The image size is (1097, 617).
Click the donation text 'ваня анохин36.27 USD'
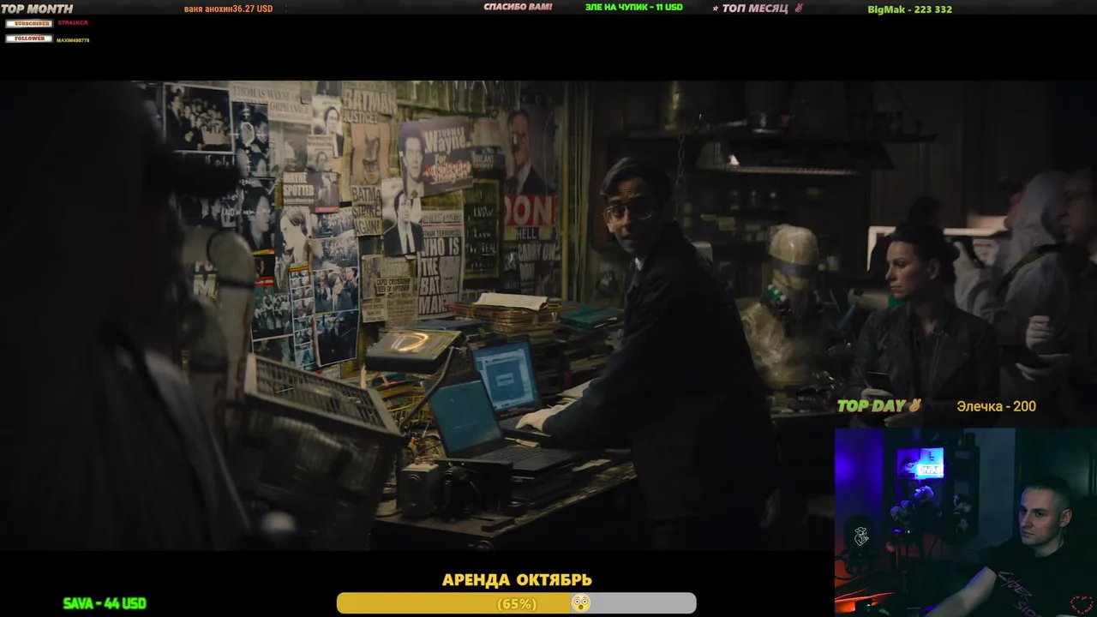[228, 9]
